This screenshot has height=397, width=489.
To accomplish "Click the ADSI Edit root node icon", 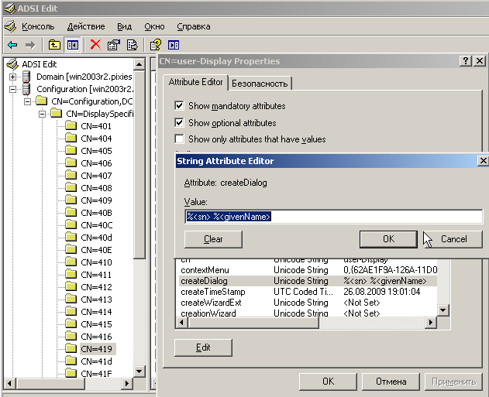I will [12, 63].
